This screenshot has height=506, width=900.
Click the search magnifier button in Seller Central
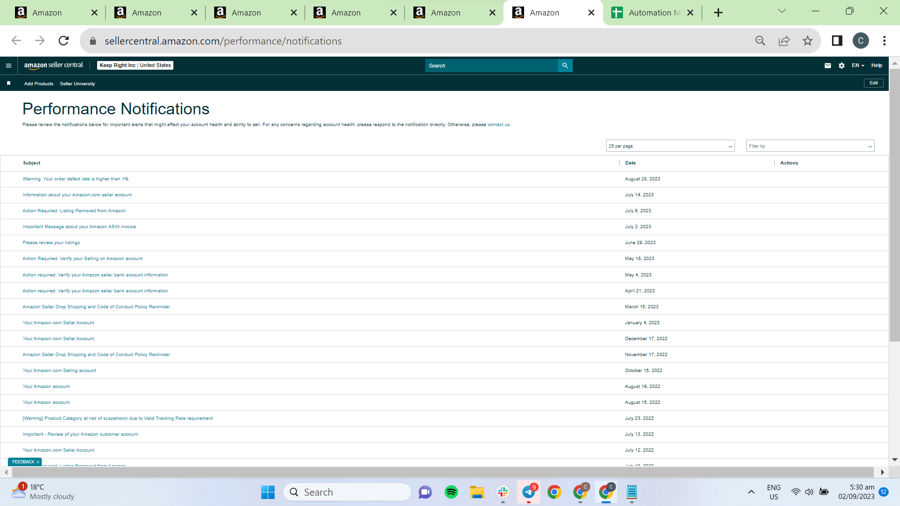[x=565, y=66]
